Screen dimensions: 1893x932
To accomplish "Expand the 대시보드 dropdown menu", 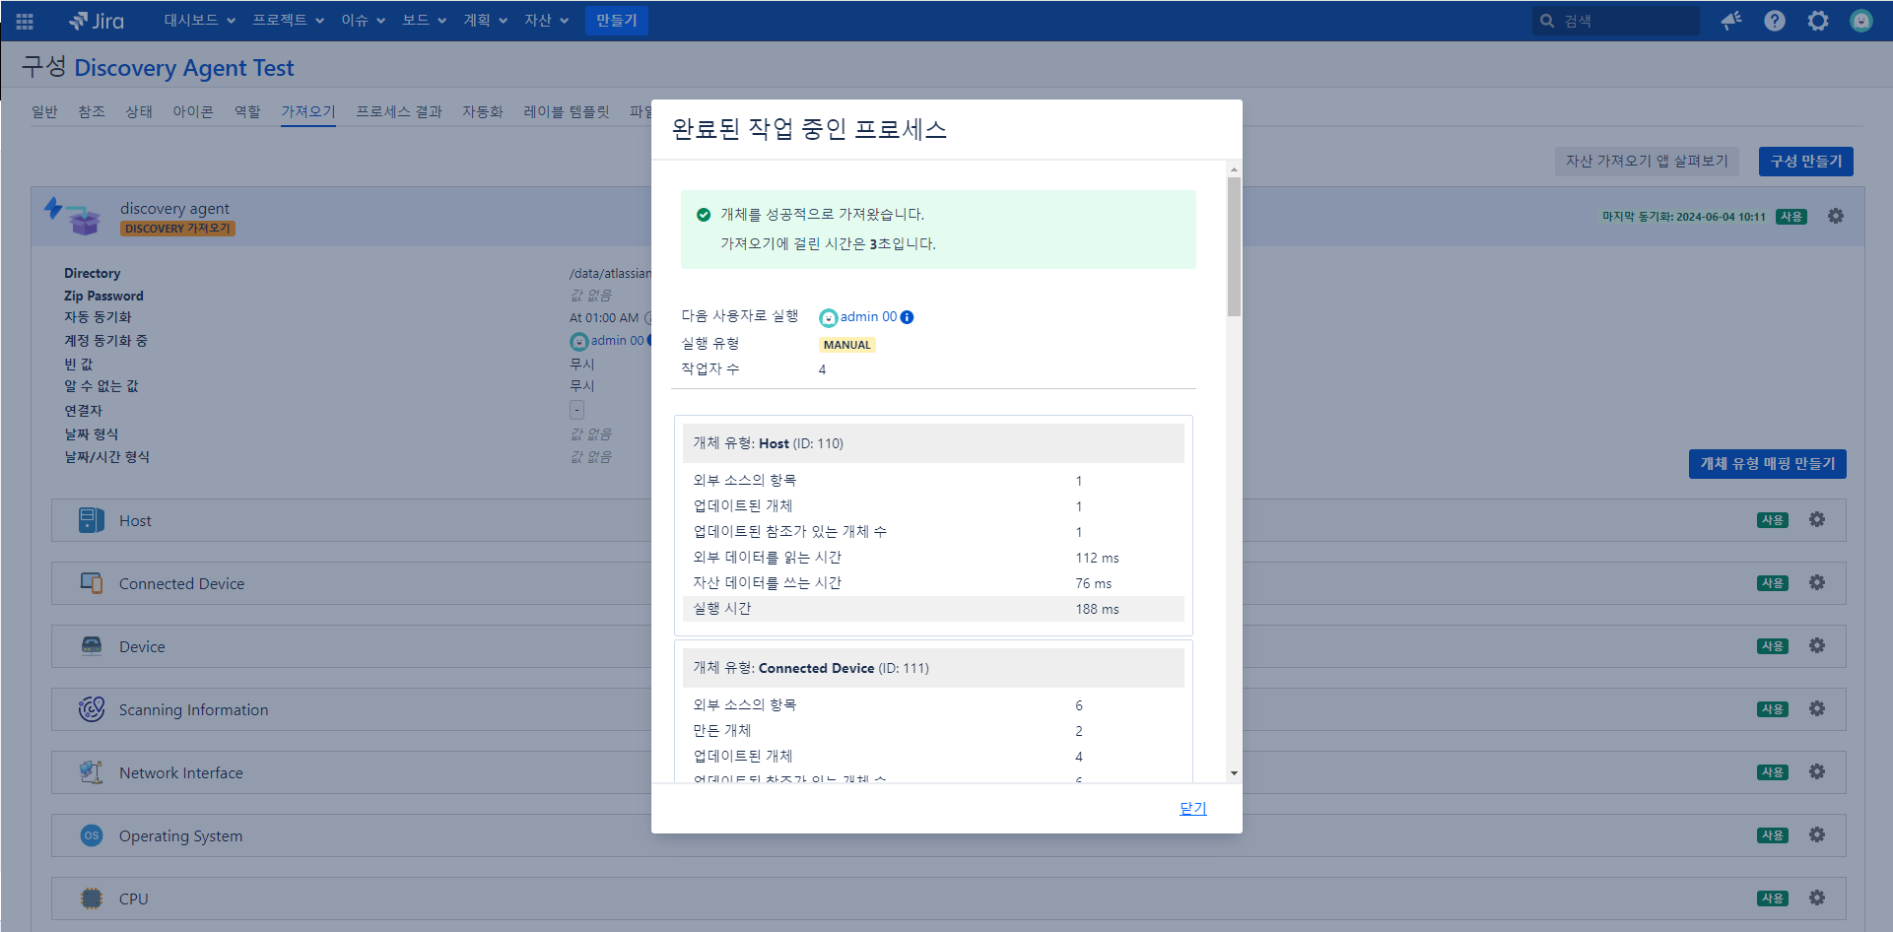I will pos(199,21).
